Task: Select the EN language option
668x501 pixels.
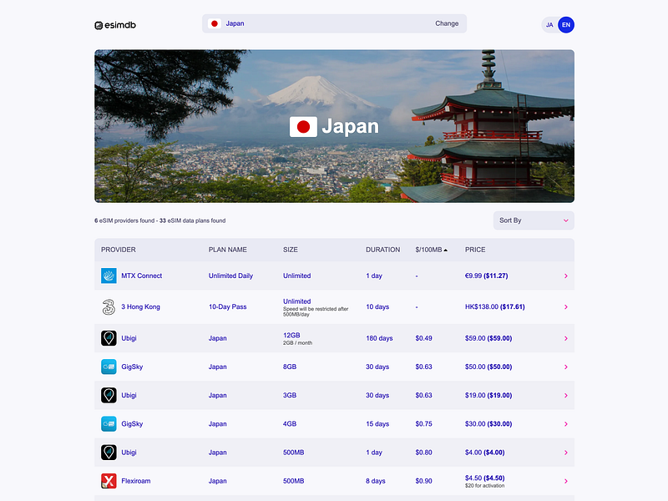Action: 566,25
